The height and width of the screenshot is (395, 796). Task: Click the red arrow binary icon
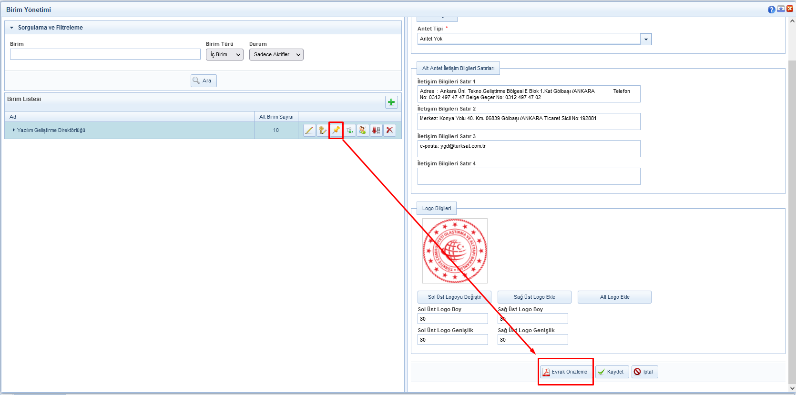click(376, 130)
